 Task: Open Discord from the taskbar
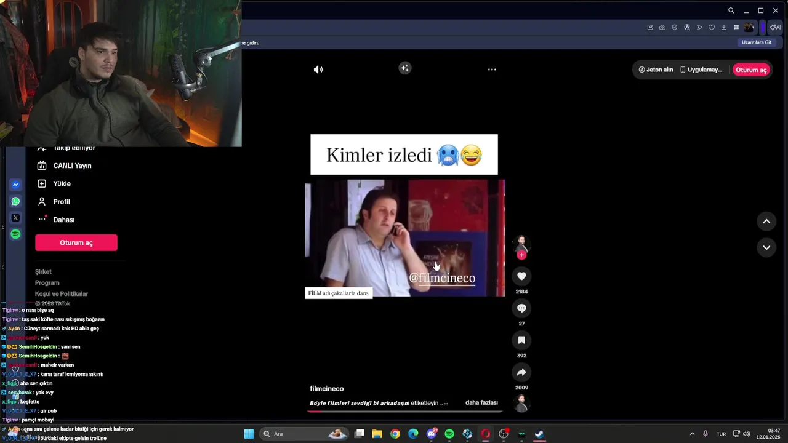pos(432,434)
